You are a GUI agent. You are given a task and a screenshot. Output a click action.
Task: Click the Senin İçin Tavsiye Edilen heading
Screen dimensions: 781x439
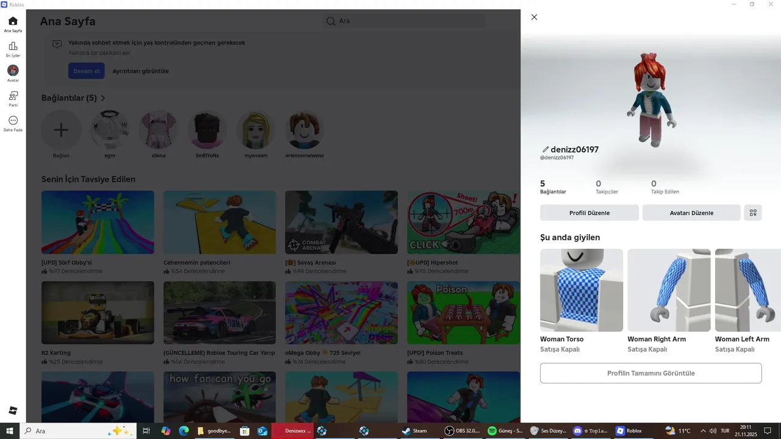coord(88,179)
